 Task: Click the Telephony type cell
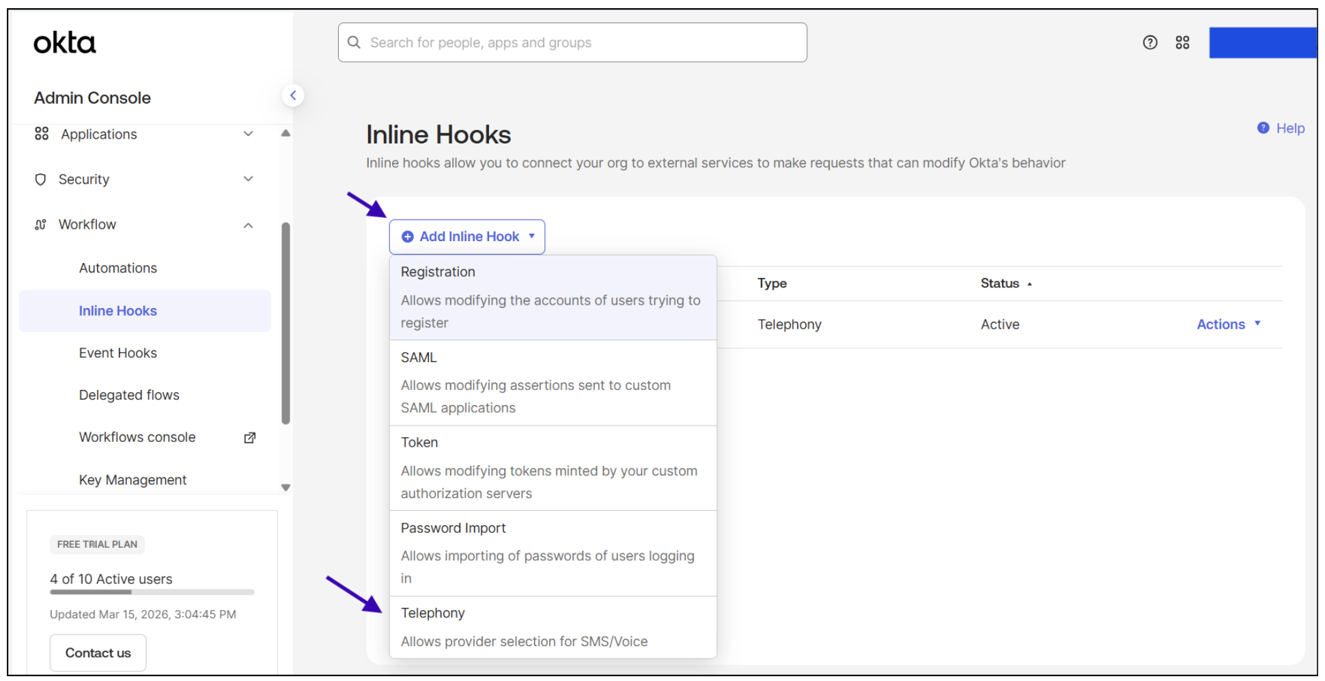[x=790, y=324]
